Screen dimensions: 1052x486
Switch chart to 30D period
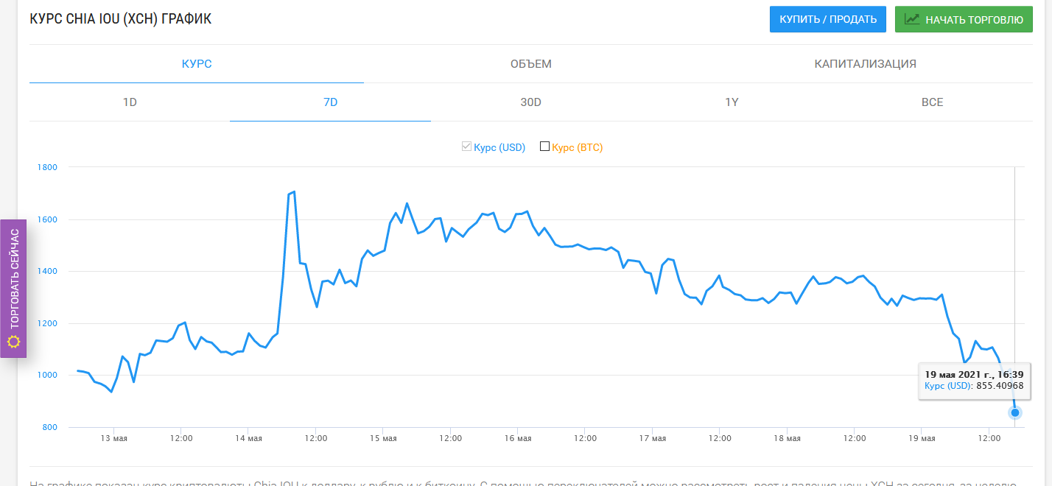click(x=531, y=102)
